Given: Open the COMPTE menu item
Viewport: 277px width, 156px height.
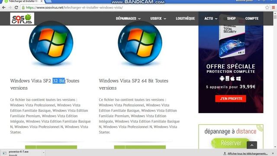Looking at the screenshot, I should point(252,18).
